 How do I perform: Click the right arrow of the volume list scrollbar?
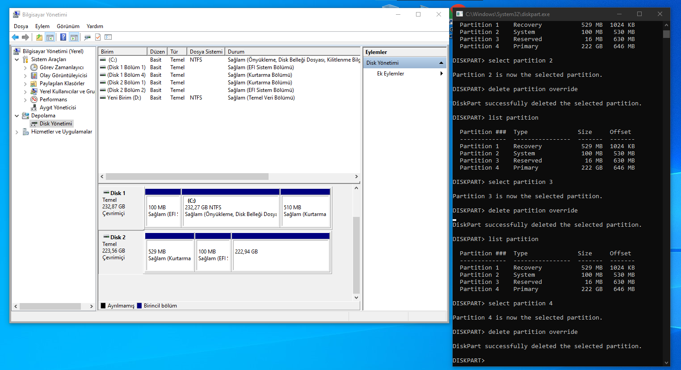[x=356, y=177]
